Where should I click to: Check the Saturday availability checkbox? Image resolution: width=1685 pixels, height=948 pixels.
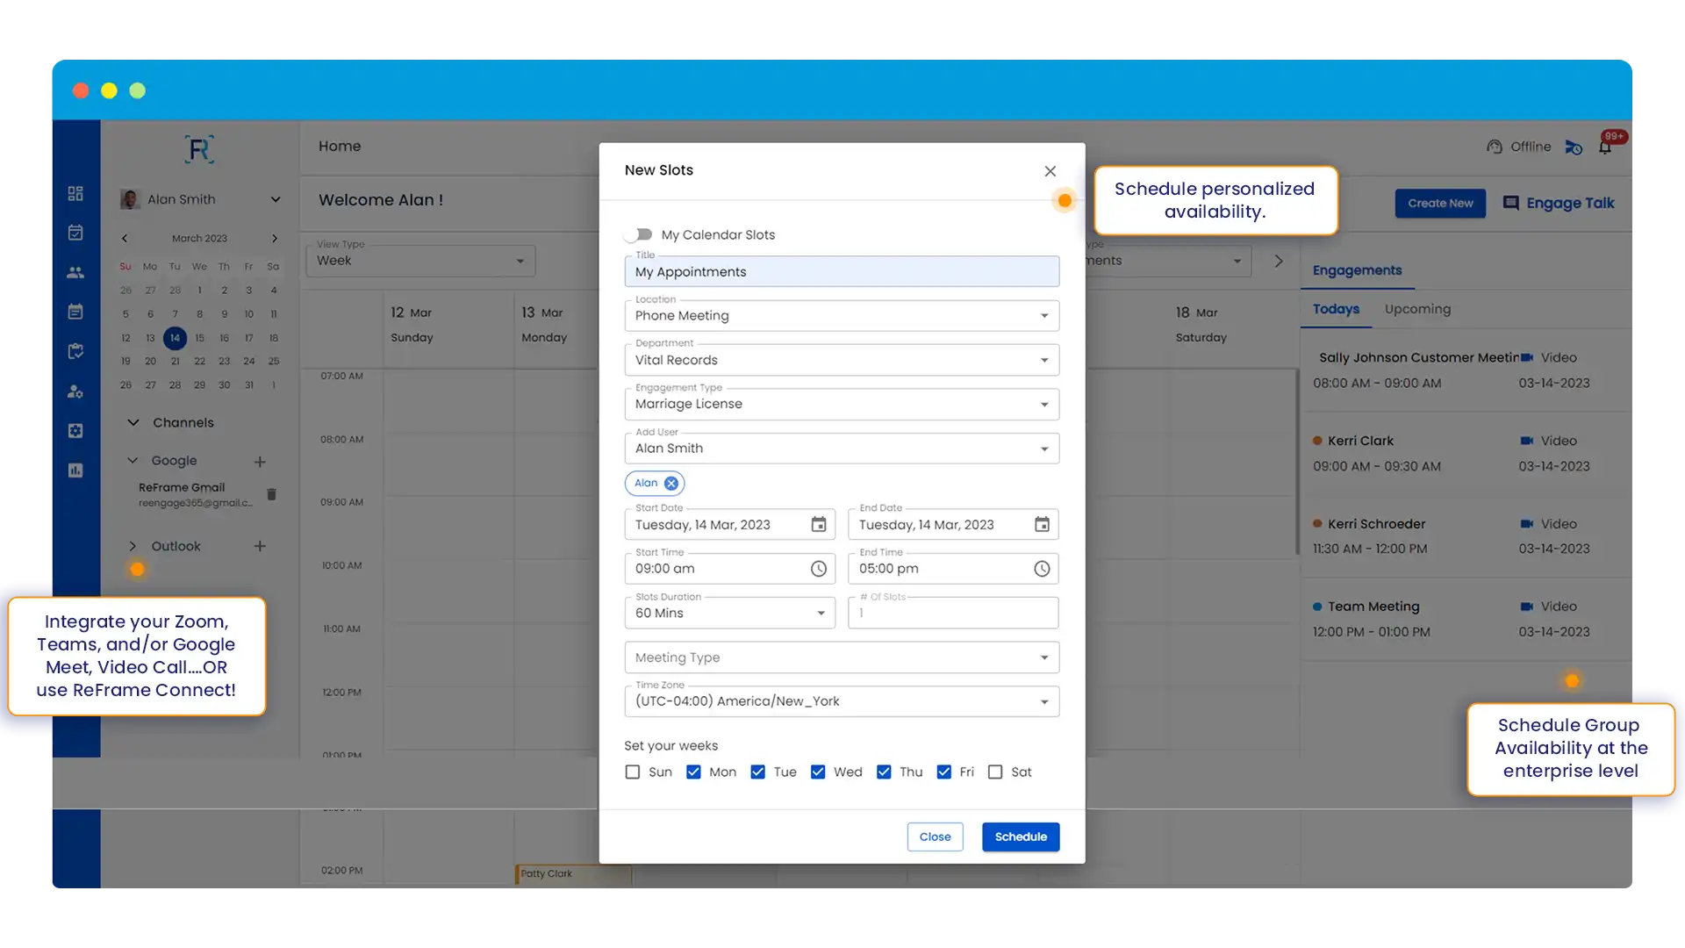995,772
